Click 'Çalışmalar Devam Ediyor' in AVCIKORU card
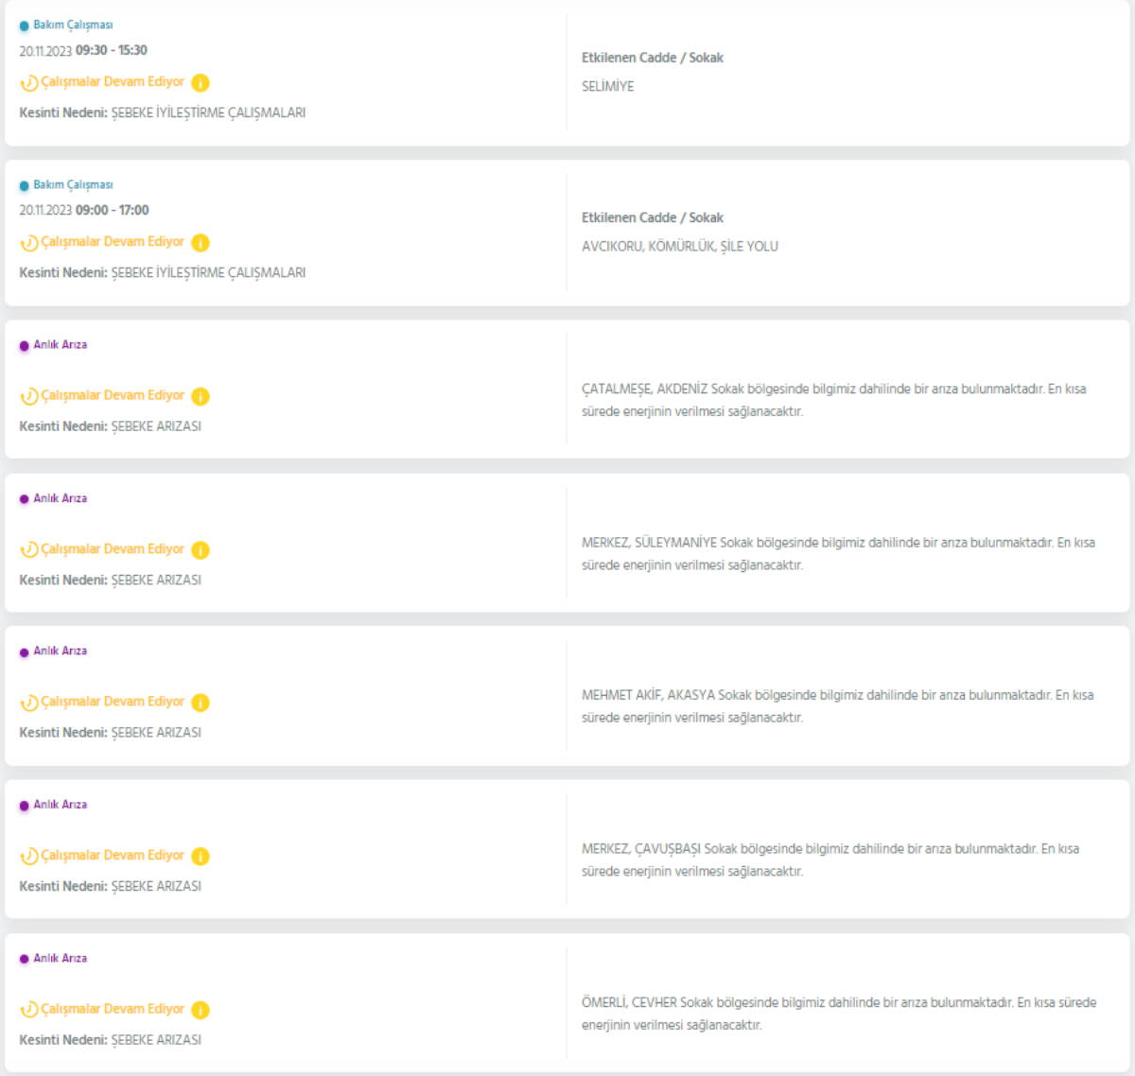The image size is (1135, 1076). [x=113, y=242]
